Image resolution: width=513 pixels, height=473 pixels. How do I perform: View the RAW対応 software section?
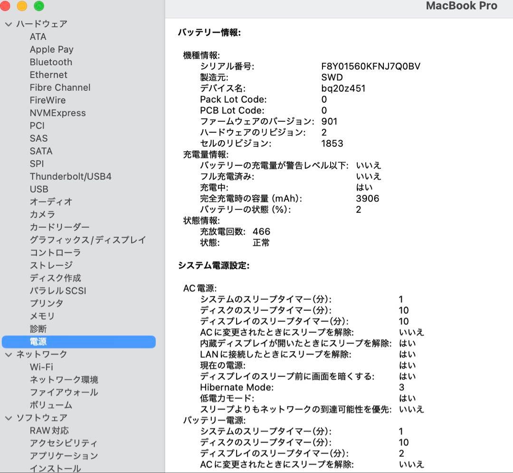[49, 430]
